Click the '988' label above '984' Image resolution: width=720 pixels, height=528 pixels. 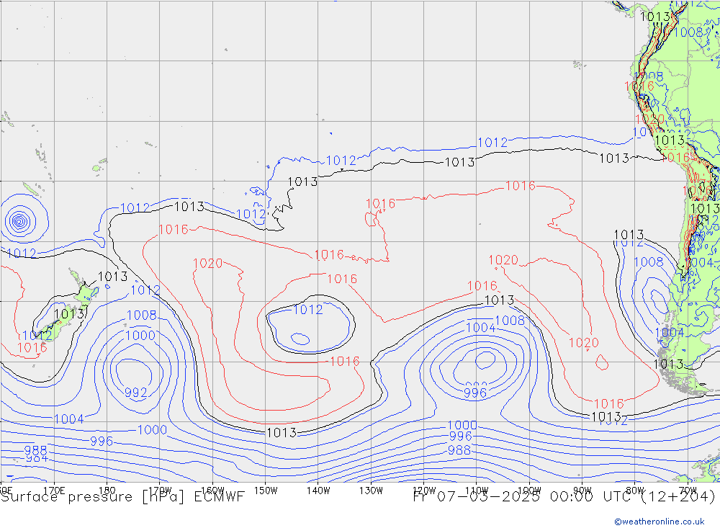pyautogui.click(x=36, y=450)
